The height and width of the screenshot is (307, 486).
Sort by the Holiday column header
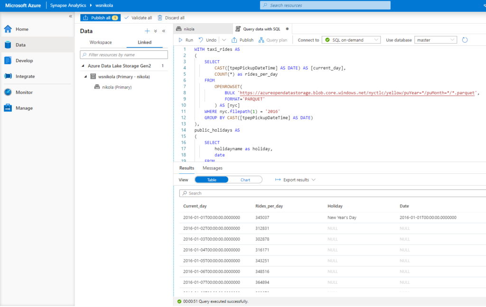pos(335,206)
